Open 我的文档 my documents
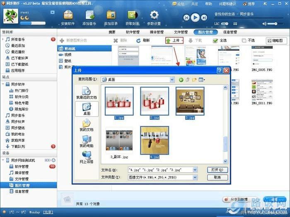The image size is (290, 217). point(87,125)
